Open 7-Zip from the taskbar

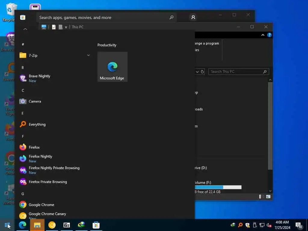pos(67,225)
